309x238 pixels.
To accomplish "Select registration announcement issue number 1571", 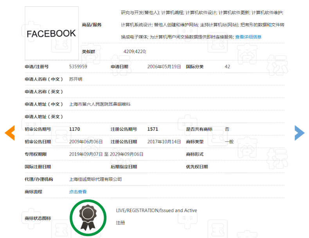I will click(x=153, y=129).
